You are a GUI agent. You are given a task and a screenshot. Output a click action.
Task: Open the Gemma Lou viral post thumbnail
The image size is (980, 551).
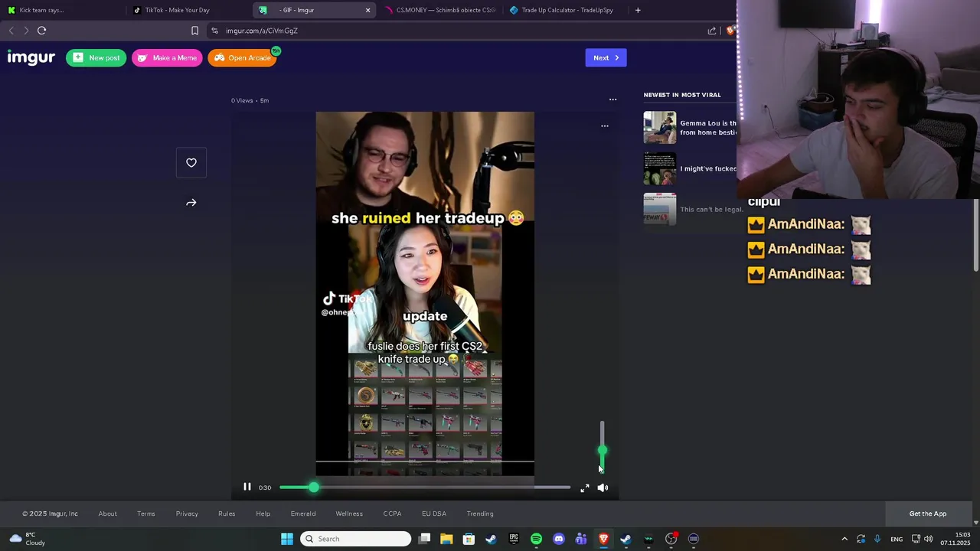point(659,128)
